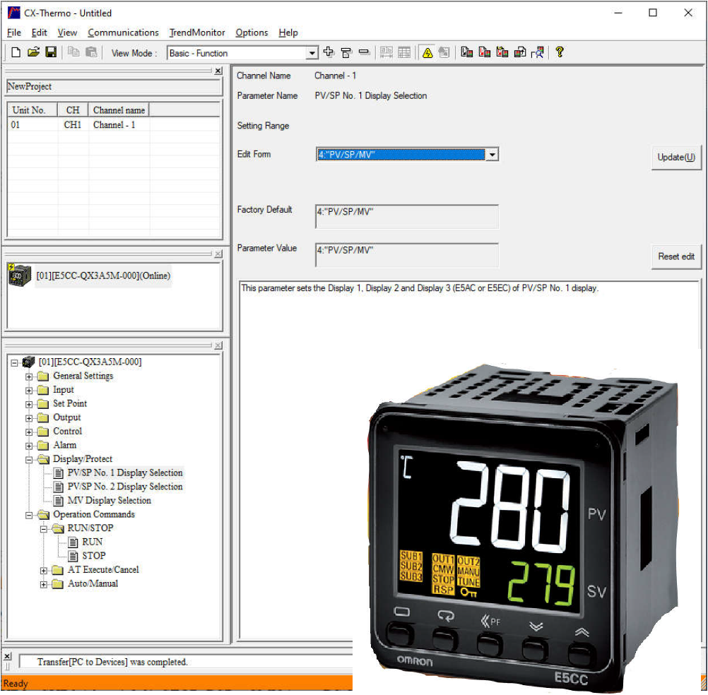Open the Communications menu
Screen dimensions: 708x695
pos(123,32)
